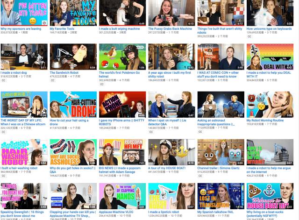
Task: Open 'Why my sponsors are leaving' video link
Action: pos(21,29)
